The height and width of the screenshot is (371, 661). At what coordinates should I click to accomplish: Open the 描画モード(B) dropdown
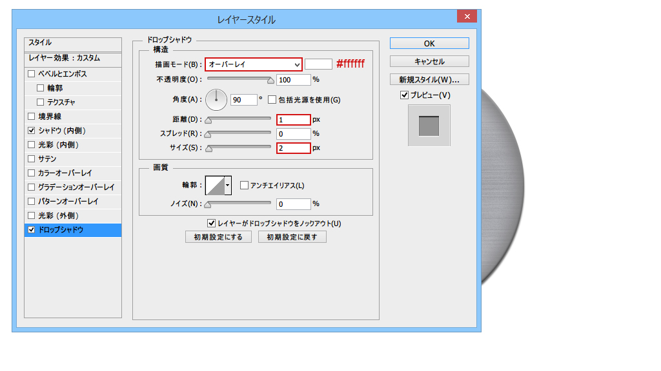[254, 64]
